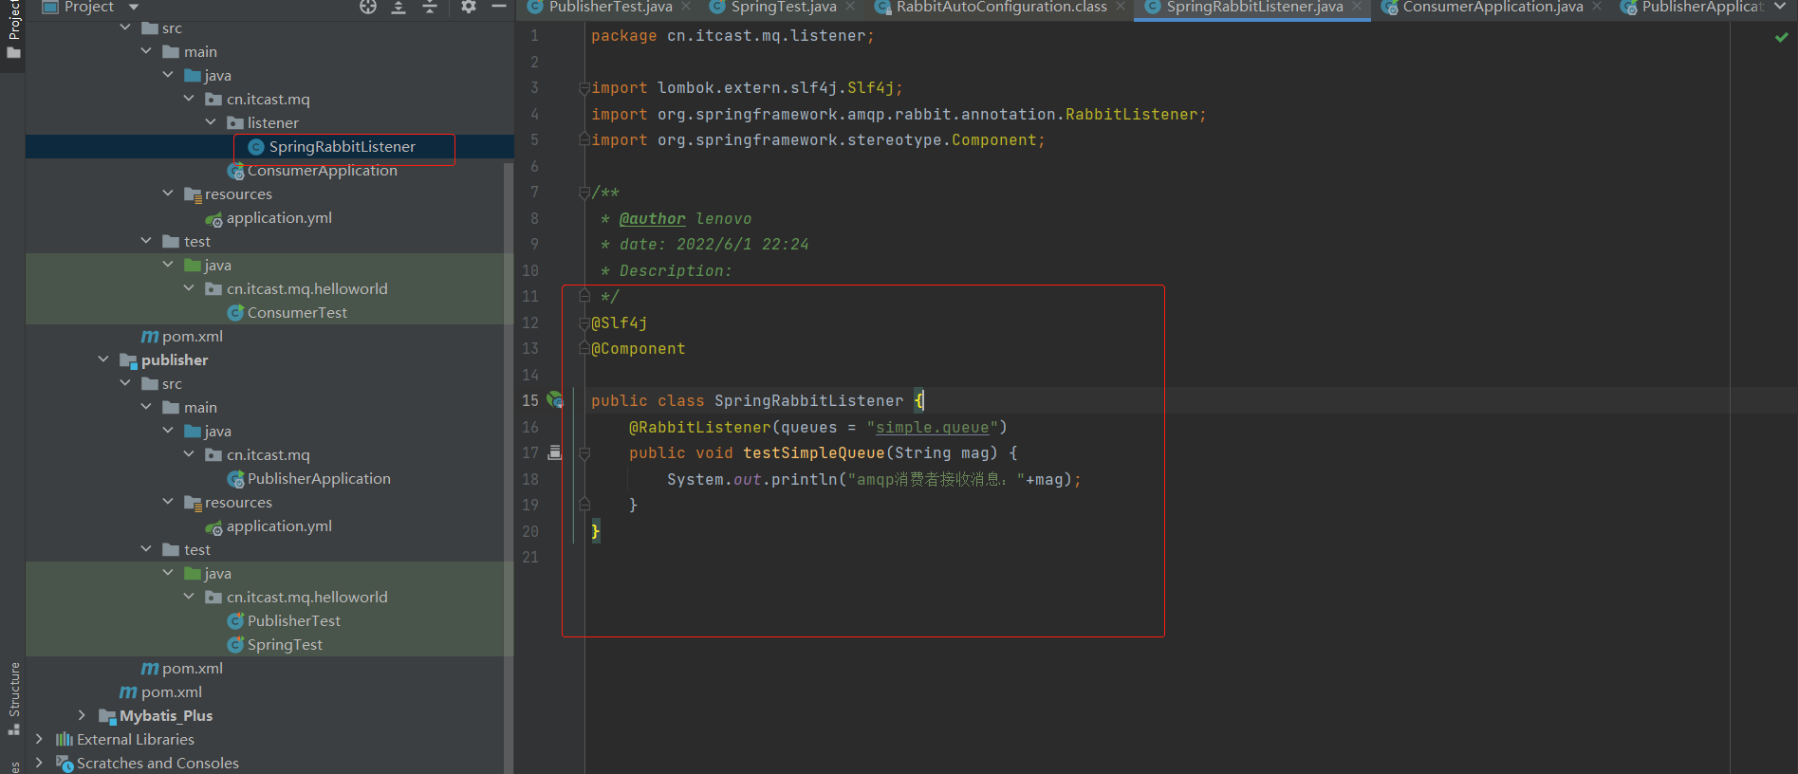Click line number 18 in gutter
The width and height of the screenshot is (1798, 774).
(530, 480)
